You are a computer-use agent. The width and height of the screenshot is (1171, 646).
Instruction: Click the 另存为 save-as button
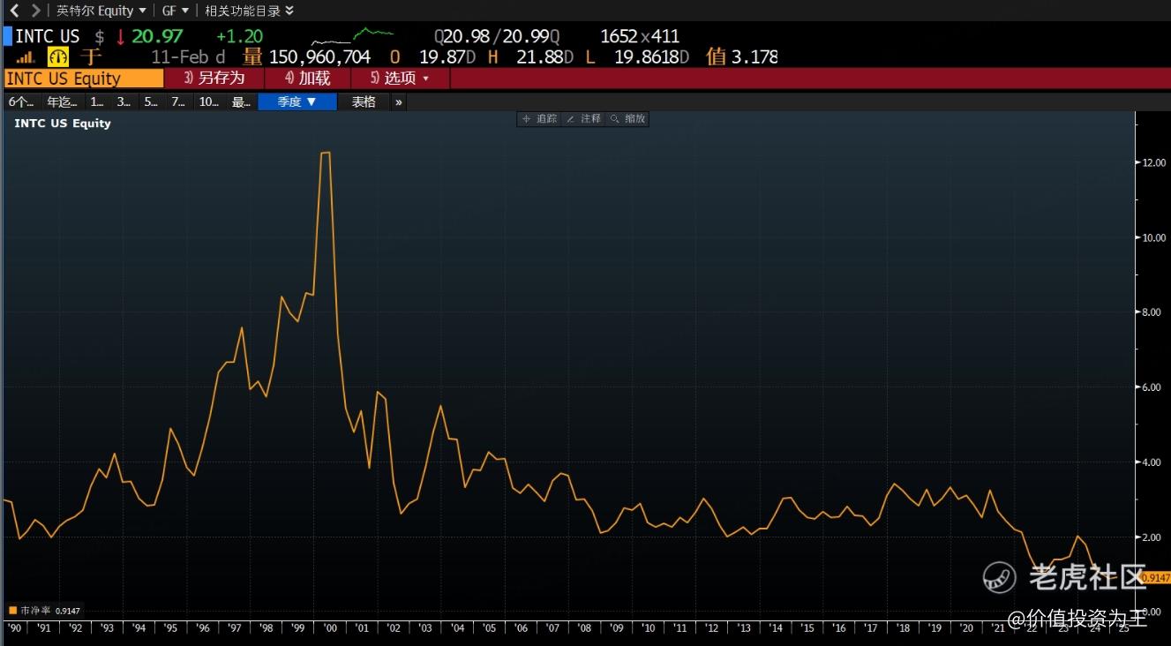(x=214, y=79)
